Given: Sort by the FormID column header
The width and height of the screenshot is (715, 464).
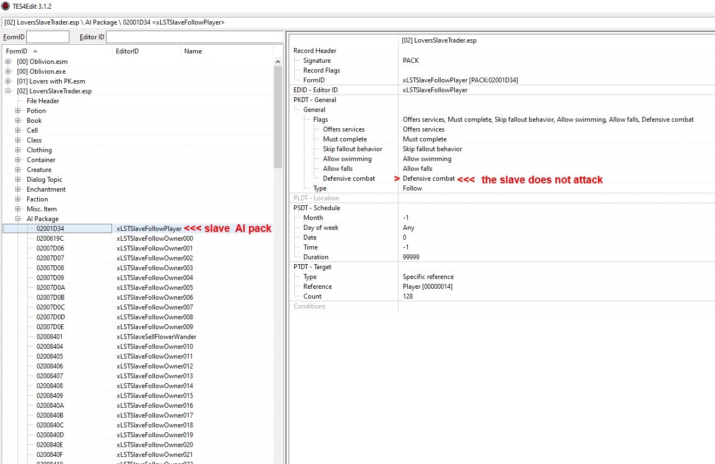Looking at the screenshot, I should pos(57,51).
